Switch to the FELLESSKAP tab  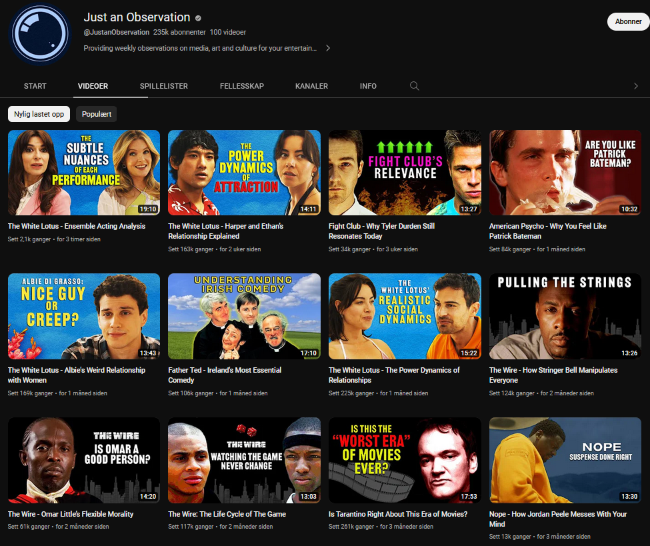[x=242, y=86]
